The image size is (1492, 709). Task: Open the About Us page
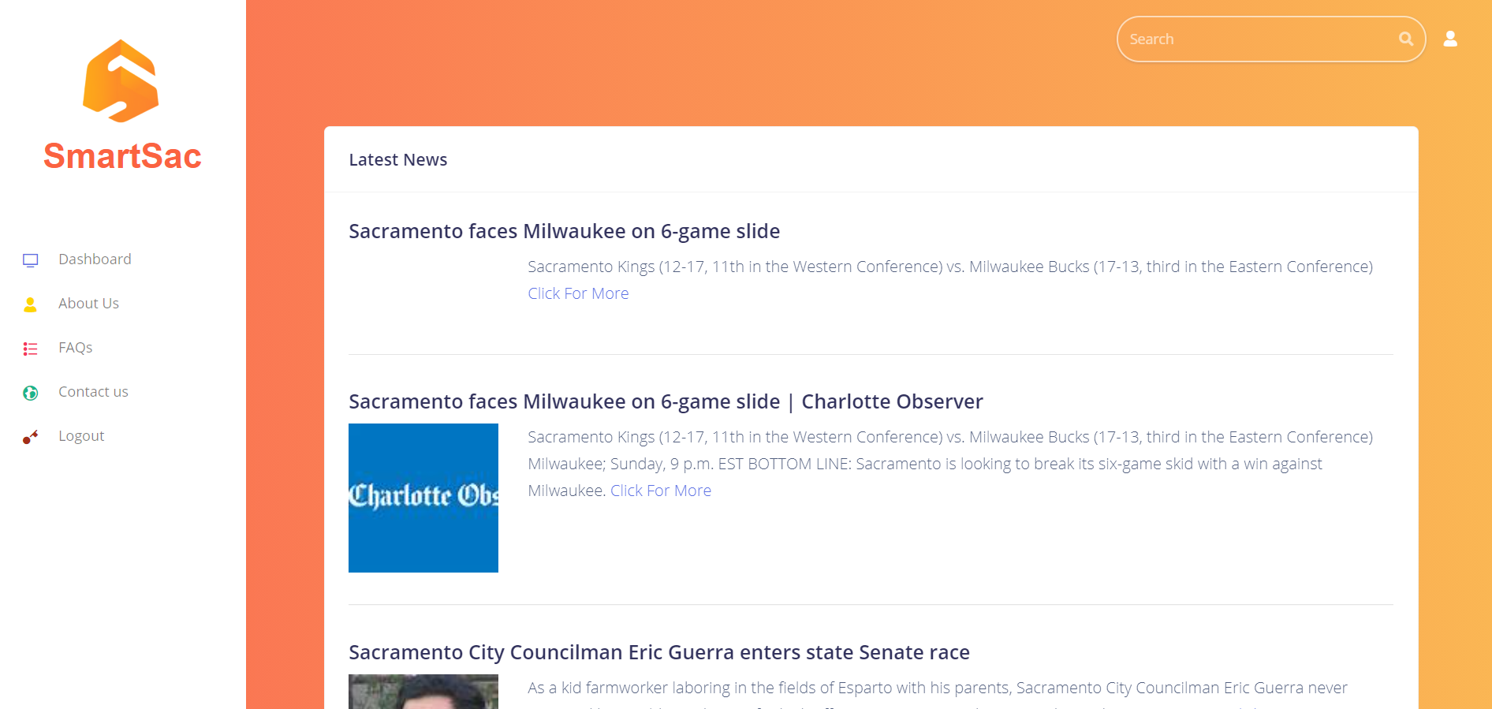click(x=88, y=304)
